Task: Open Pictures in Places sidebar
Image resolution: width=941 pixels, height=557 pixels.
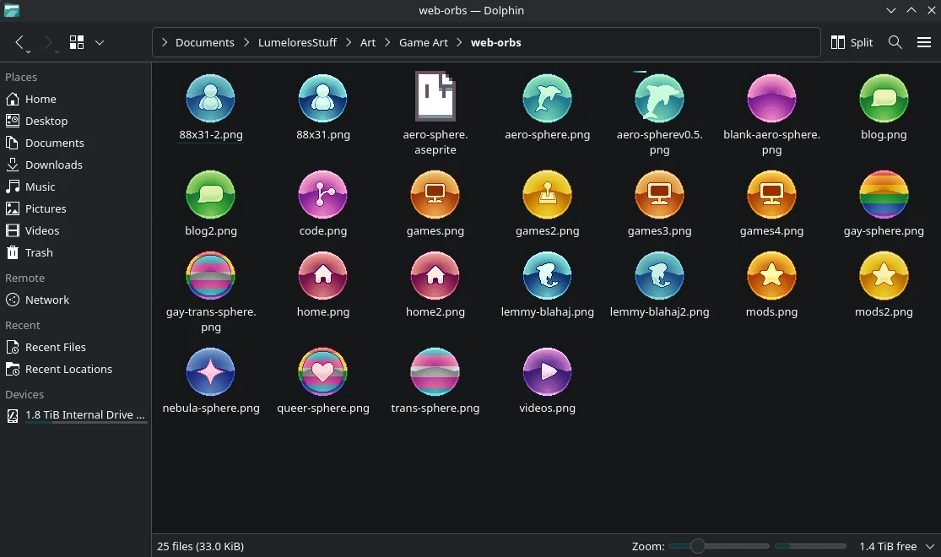Action: 75,208
